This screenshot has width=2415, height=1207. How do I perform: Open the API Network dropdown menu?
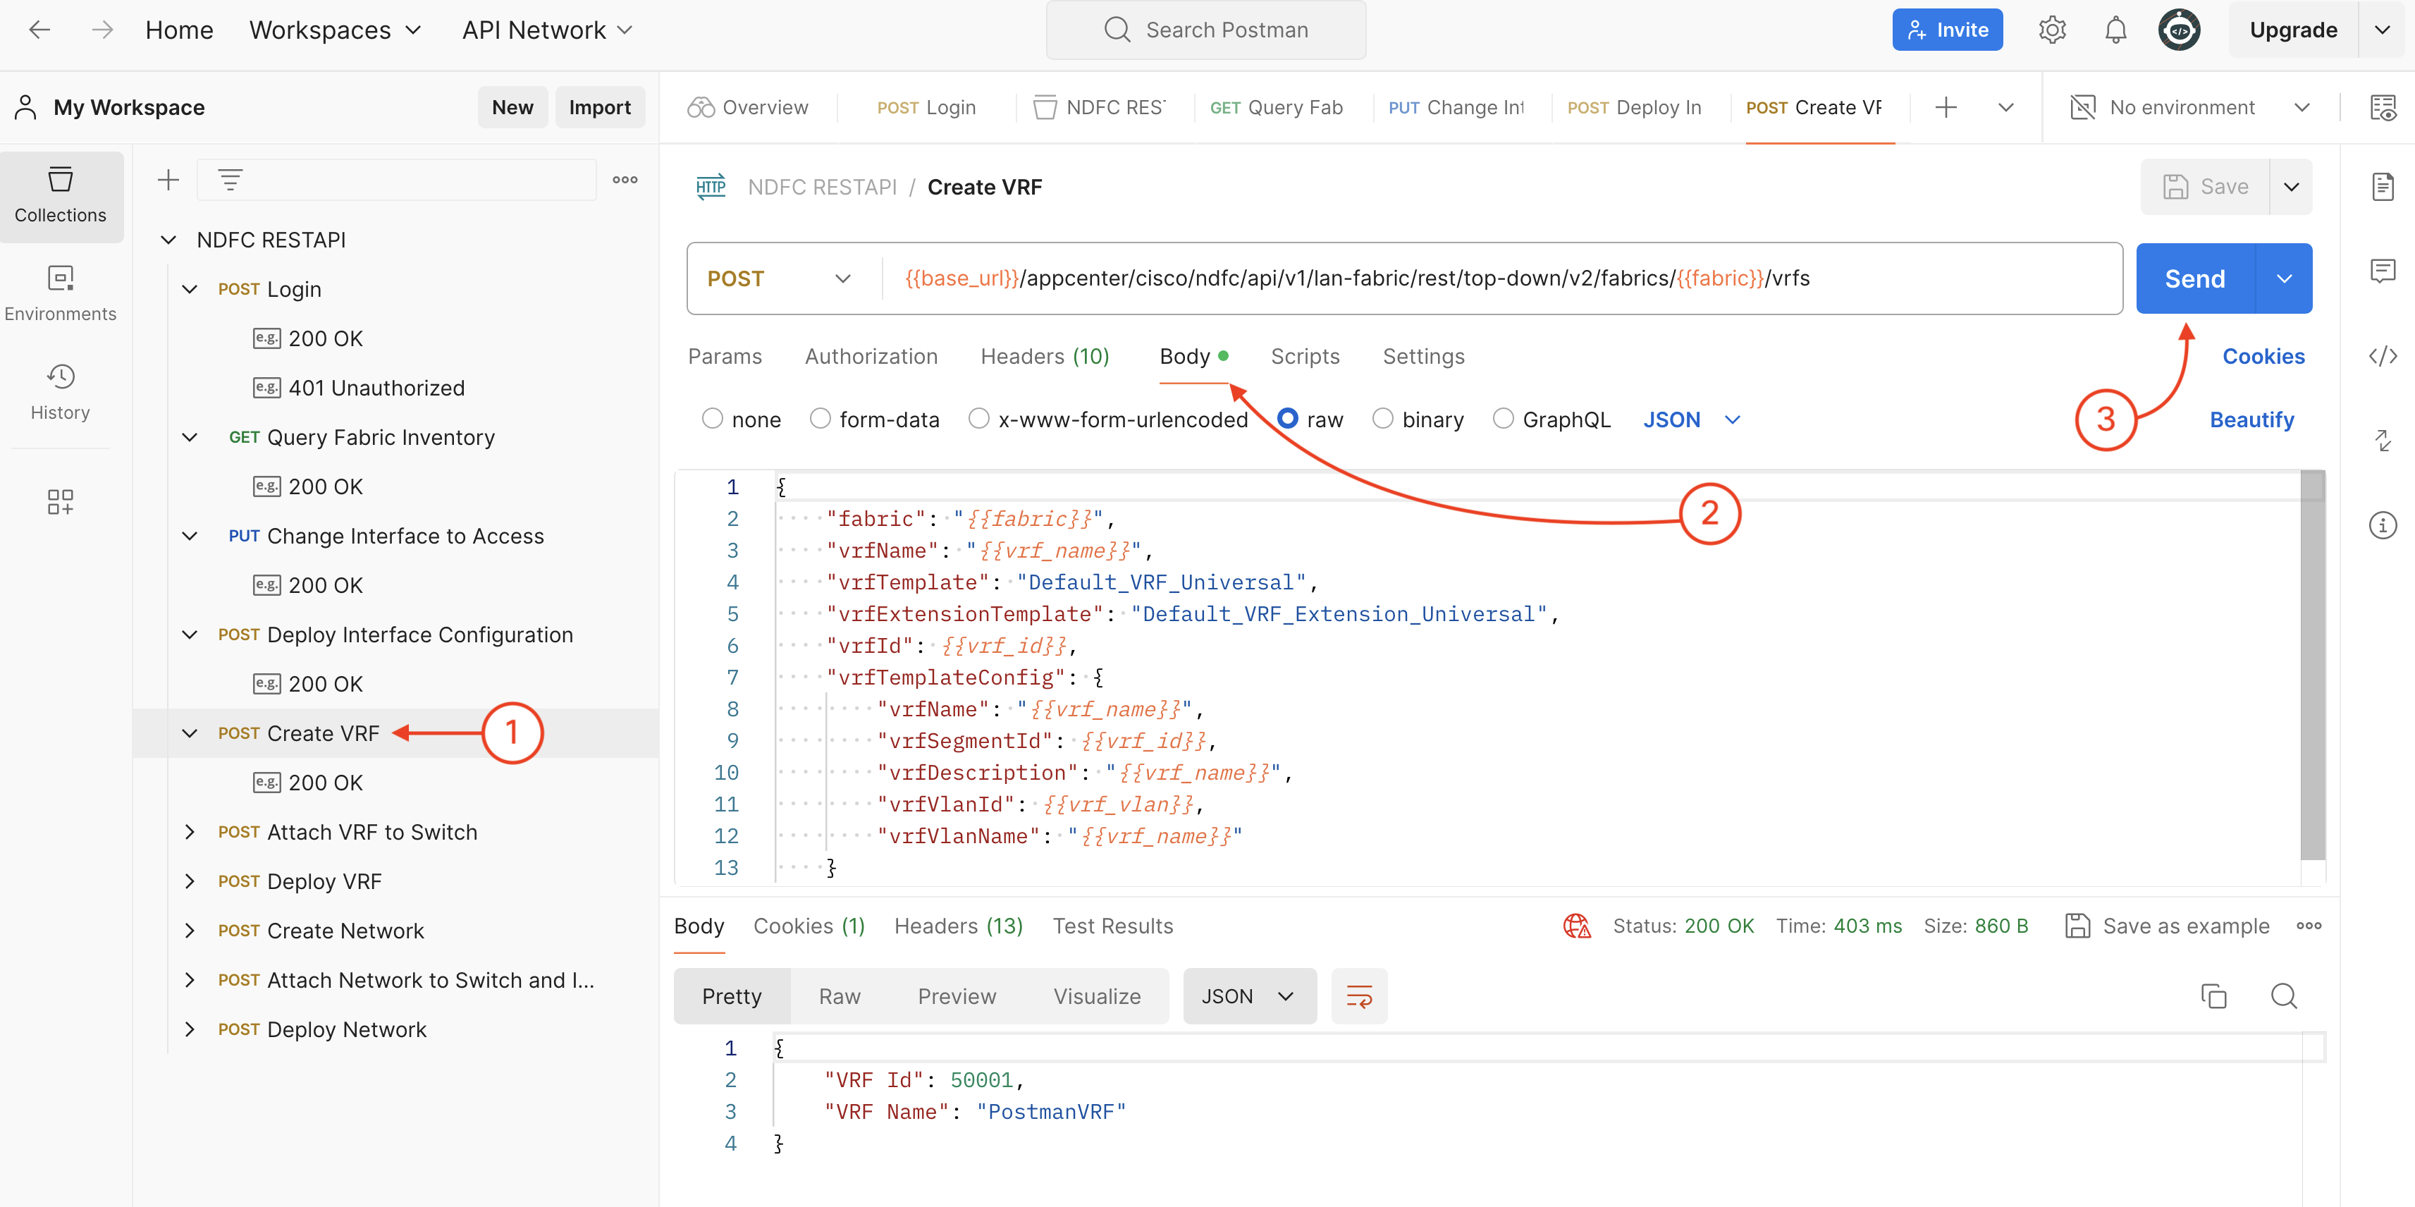tap(548, 30)
